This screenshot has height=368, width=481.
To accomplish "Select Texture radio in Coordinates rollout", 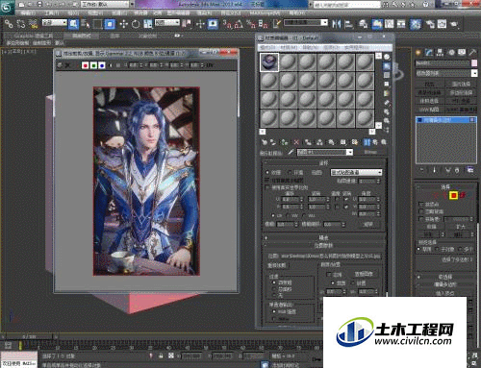I will (x=267, y=172).
